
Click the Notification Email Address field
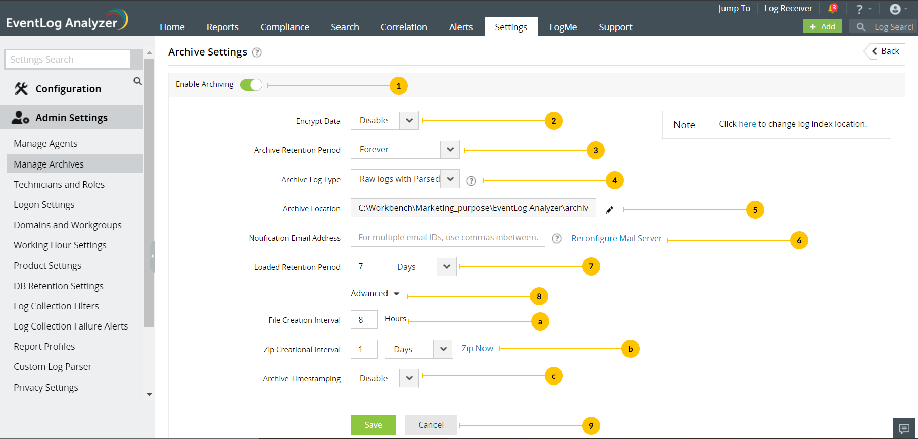tap(448, 237)
